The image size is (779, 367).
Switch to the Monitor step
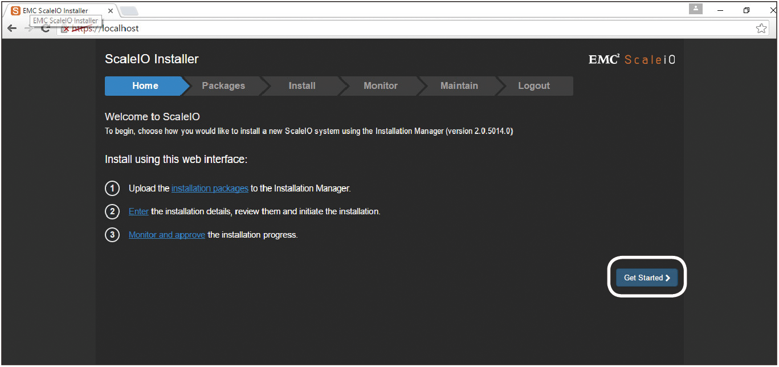pyautogui.click(x=381, y=86)
